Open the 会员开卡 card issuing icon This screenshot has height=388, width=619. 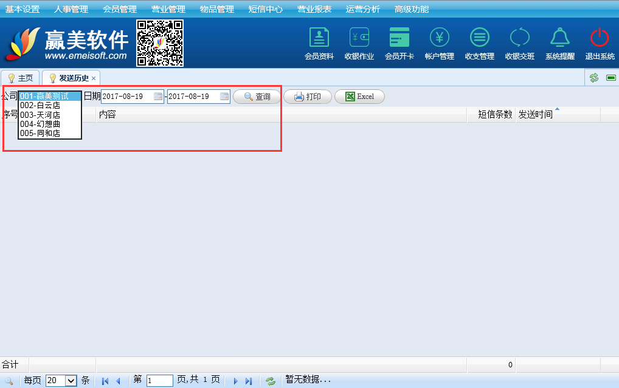[x=399, y=38]
